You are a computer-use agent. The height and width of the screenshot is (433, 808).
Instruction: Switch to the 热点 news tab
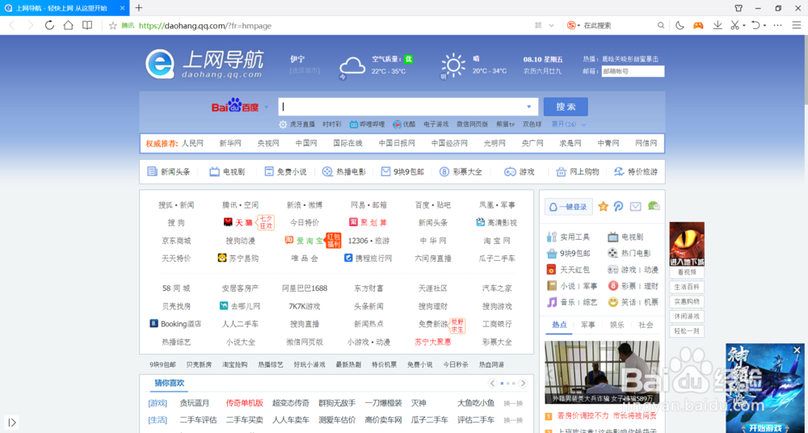click(559, 325)
